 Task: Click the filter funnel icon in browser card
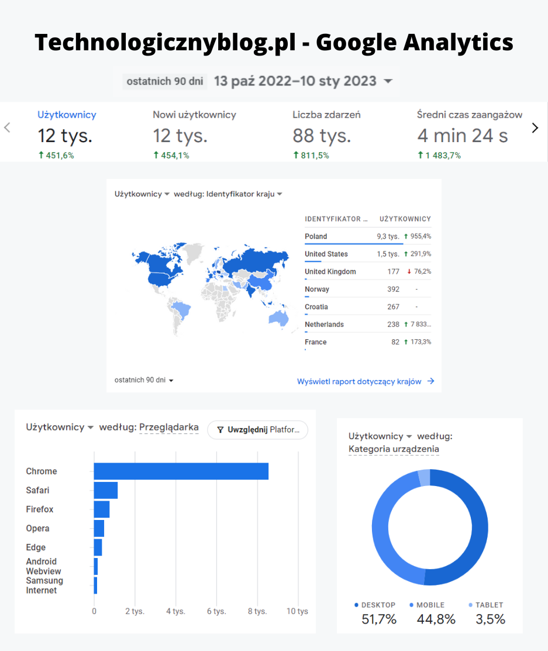pos(220,430)
